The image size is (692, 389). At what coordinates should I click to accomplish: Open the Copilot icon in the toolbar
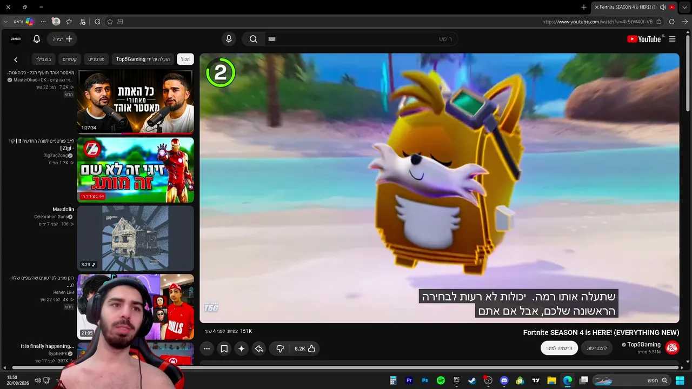point(30,22)
